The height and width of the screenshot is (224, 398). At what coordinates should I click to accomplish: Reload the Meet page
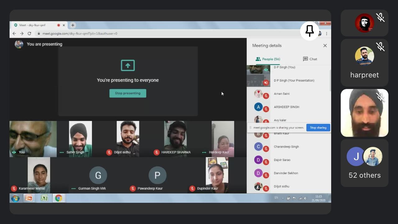[x=29, y=34]
